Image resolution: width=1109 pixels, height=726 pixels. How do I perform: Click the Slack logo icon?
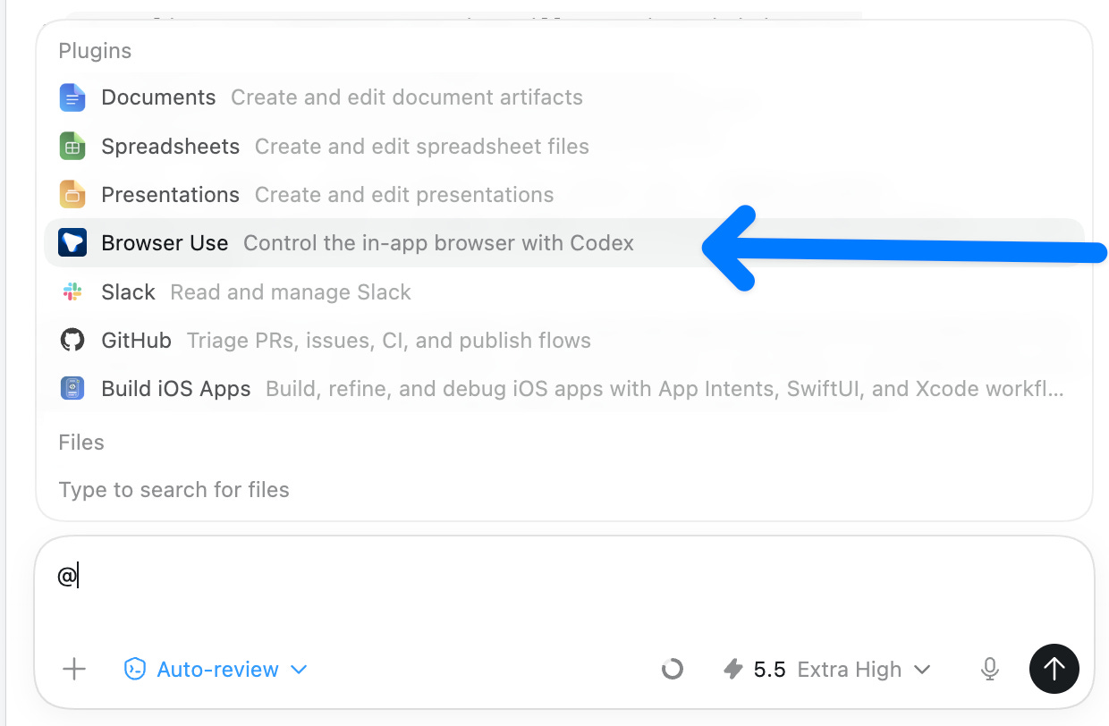[72, 291]
